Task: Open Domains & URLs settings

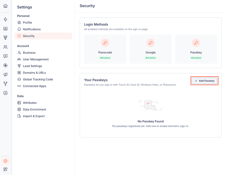Action: 34,73
